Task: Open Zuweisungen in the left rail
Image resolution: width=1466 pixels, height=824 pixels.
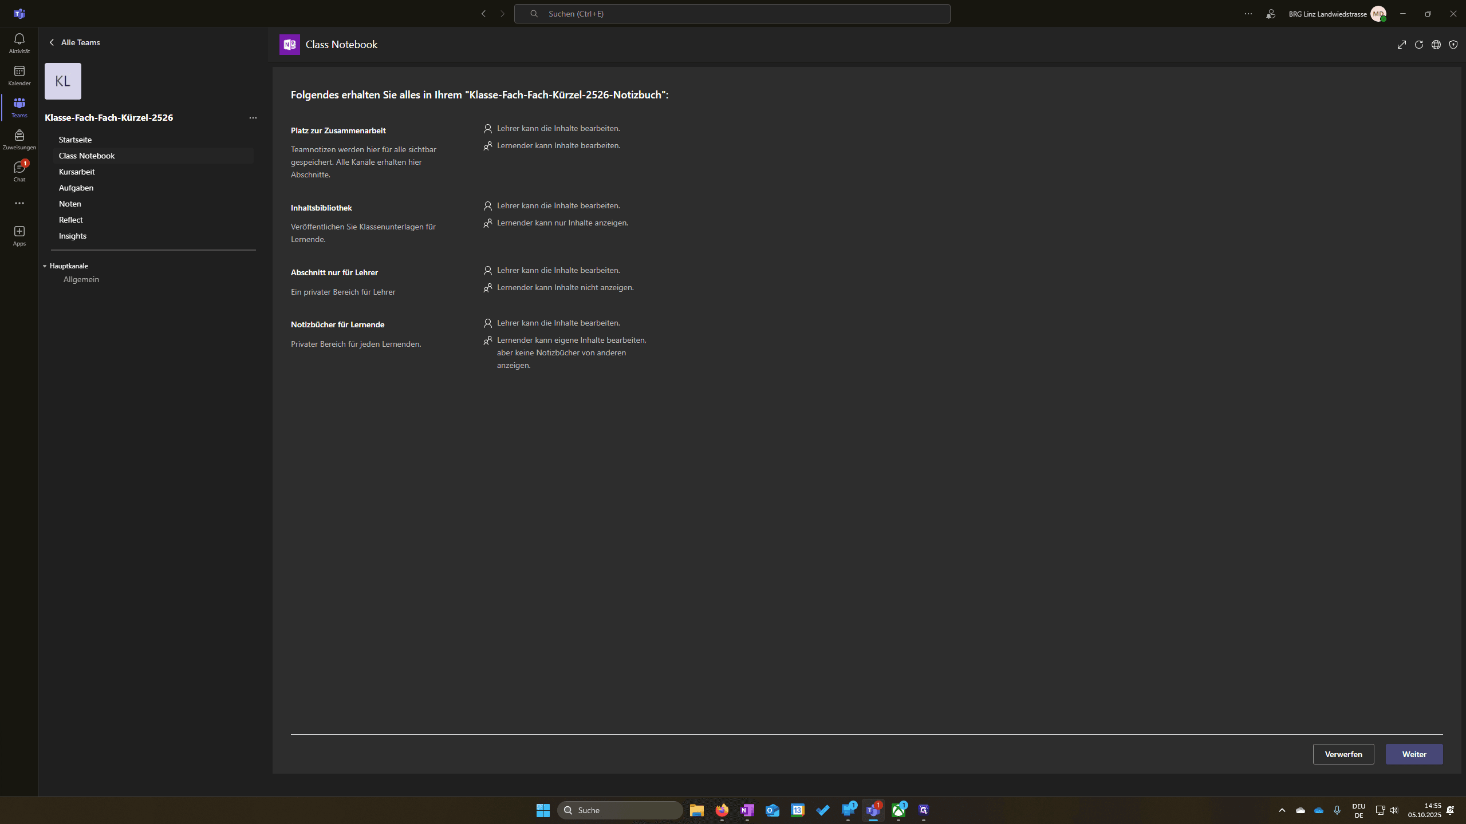Action: pyautogui.click(x=19, y=140)
